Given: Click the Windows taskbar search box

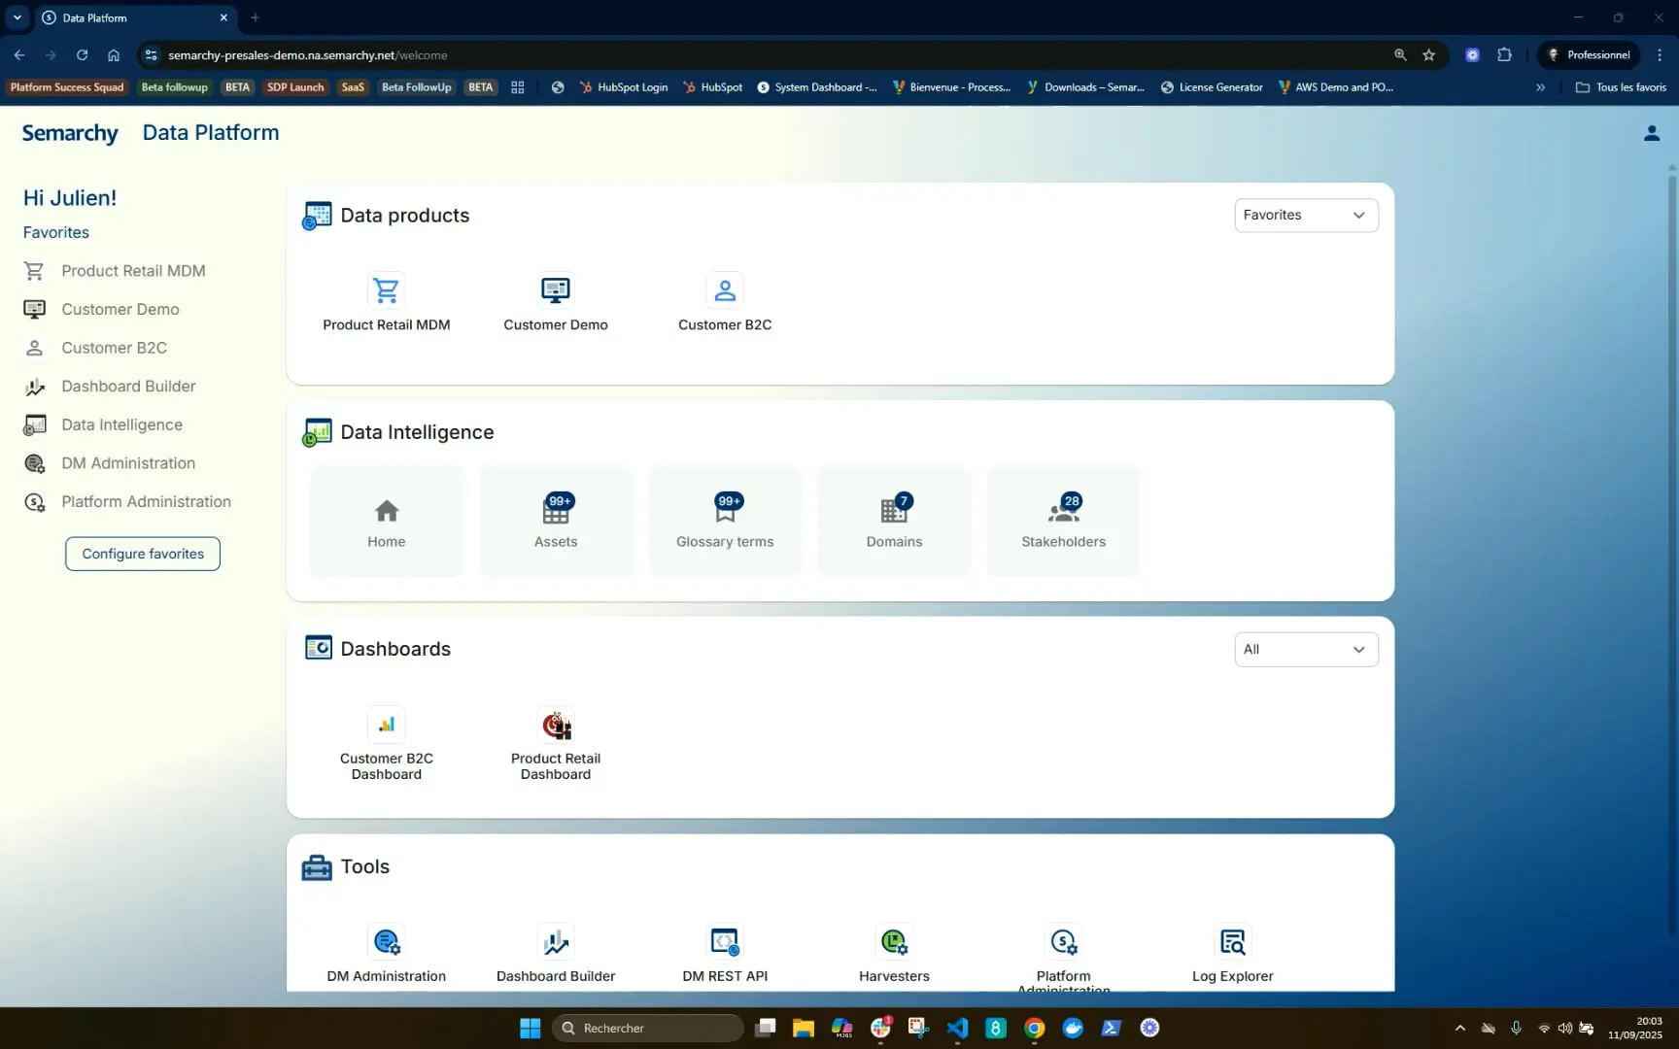Looking at the screenshot, I should click(x=647, y=1028).
